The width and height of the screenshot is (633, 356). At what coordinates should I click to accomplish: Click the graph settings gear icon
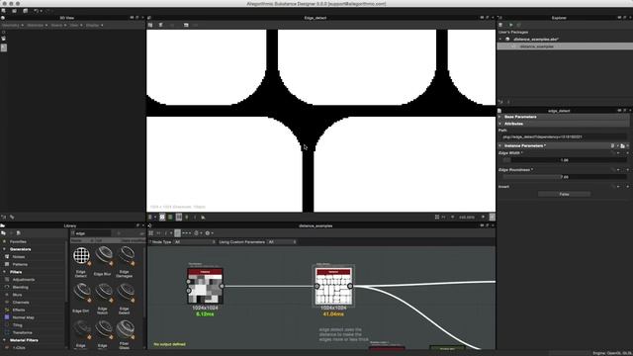click(208, 233)
